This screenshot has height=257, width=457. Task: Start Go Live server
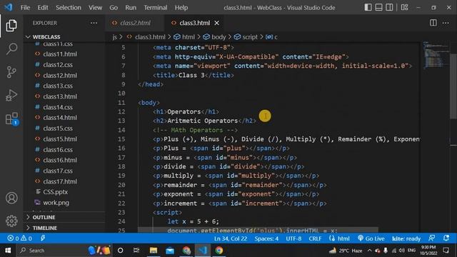click(x=371, y=238)
